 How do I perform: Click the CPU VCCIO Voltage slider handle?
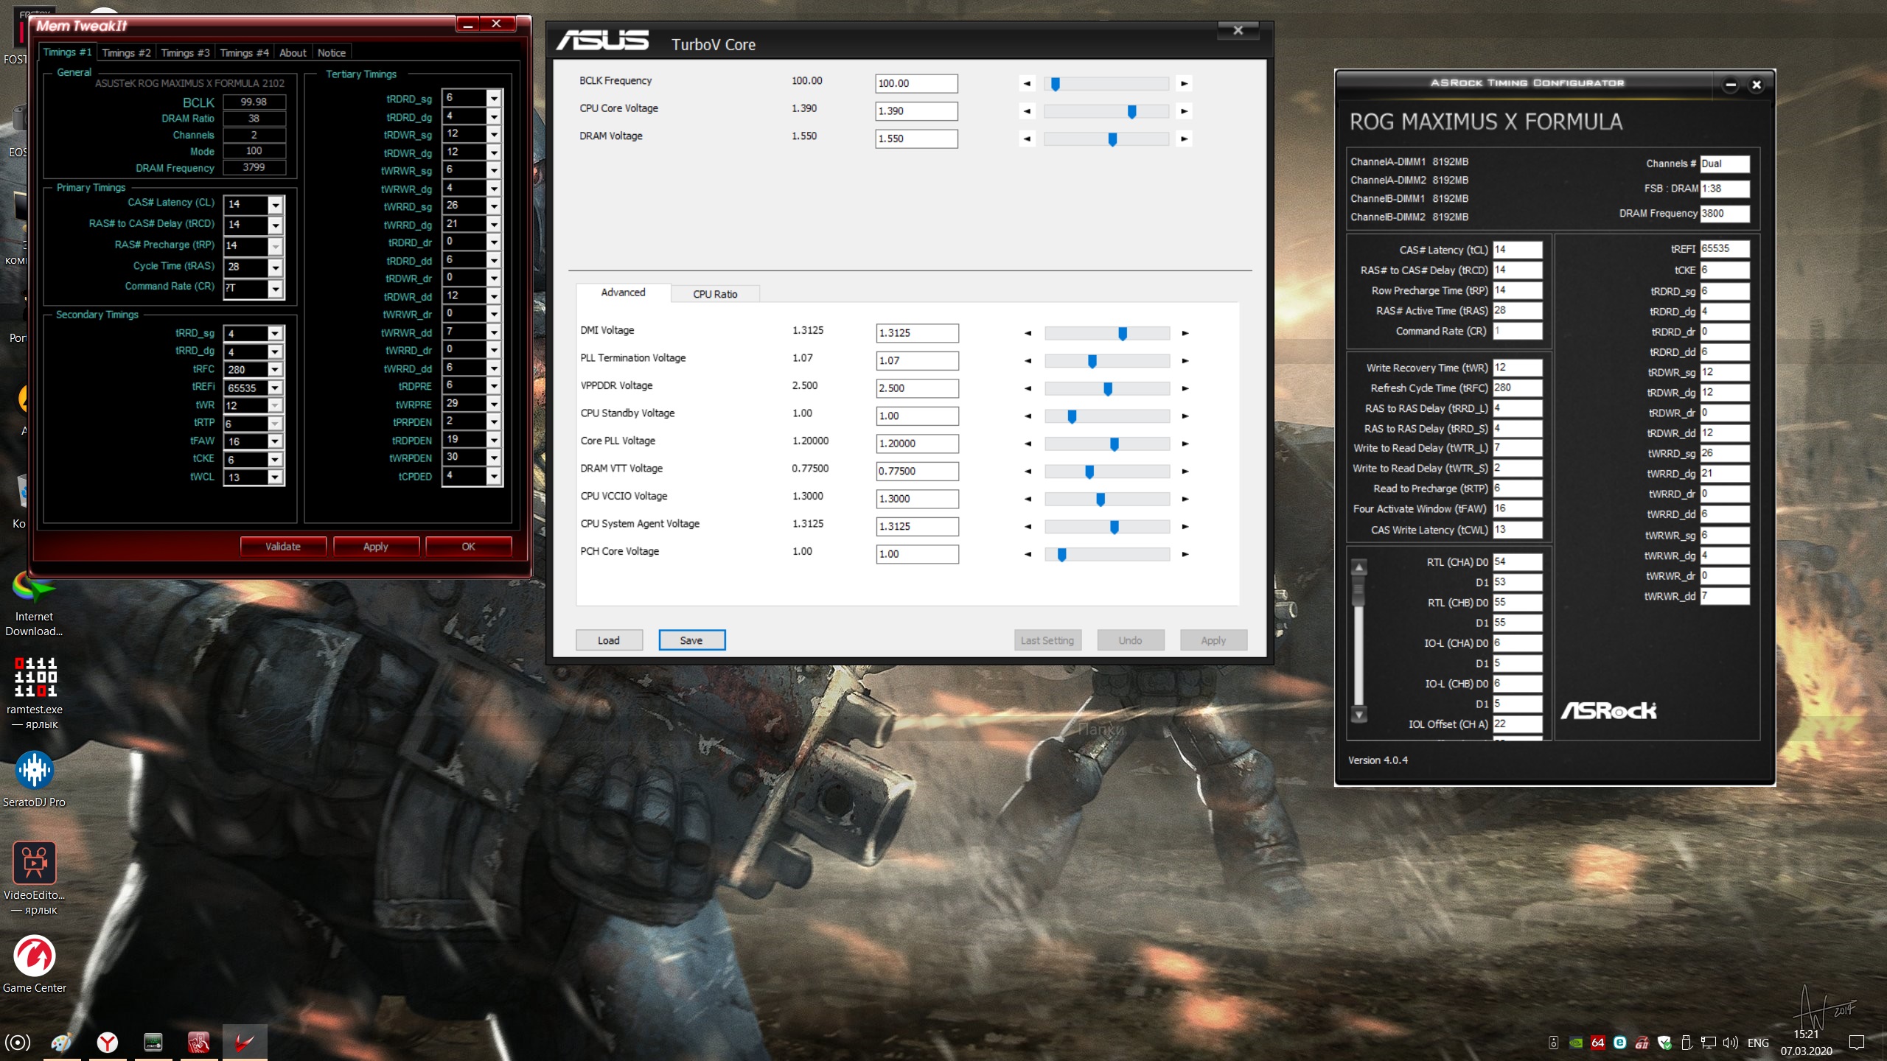(x=1101, y=500)
